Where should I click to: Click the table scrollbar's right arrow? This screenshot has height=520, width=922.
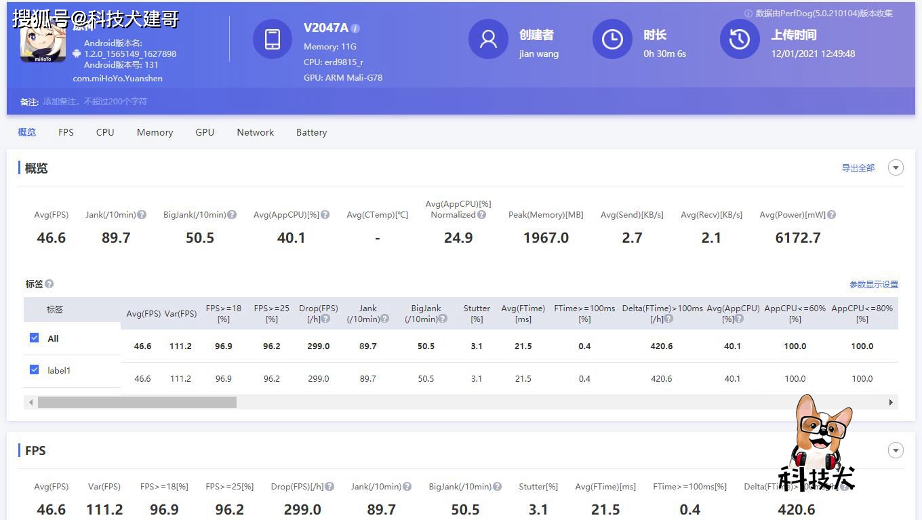[891, 402]
